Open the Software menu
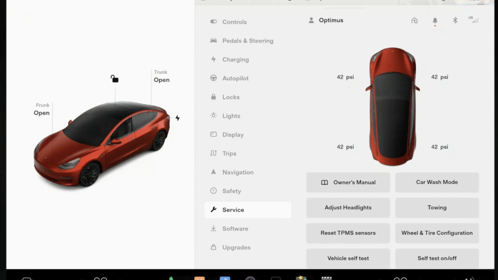 [x=235, y=229]
